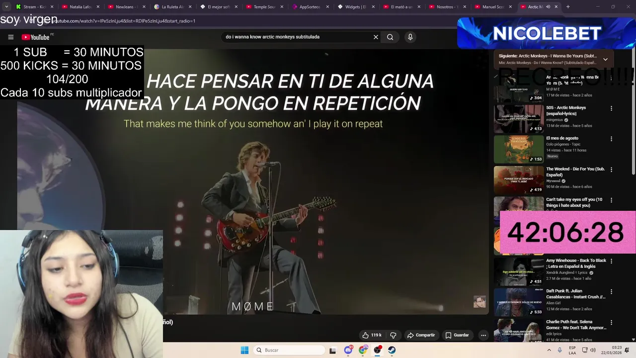The width and height of the screenshot is (636, 358).
Task: Open a new browser tab
Action: [x=568, y=6]
